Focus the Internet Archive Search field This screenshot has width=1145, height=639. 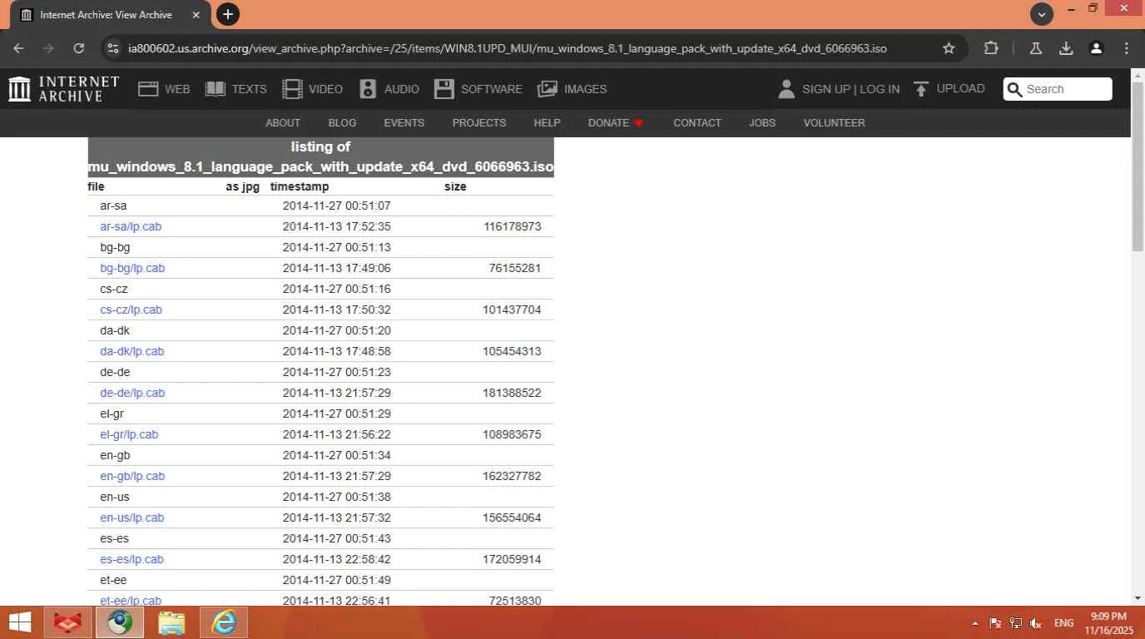pos(1058,89)
